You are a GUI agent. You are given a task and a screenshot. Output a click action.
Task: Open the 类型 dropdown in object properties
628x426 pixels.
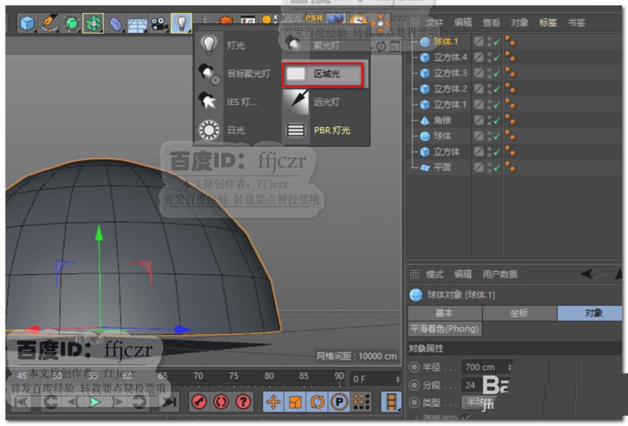click(472, 402)
